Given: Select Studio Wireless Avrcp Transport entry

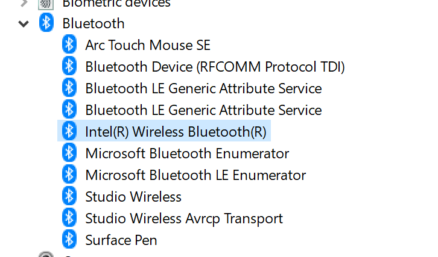Looking at the screenshot, I should pos(184,219).
